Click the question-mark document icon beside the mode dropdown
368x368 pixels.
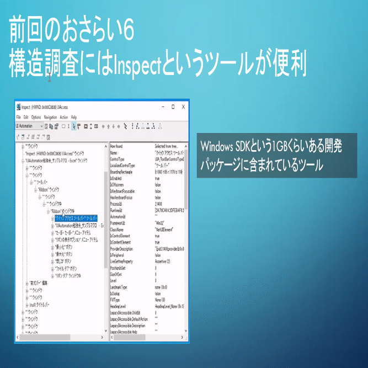[46, 126]
